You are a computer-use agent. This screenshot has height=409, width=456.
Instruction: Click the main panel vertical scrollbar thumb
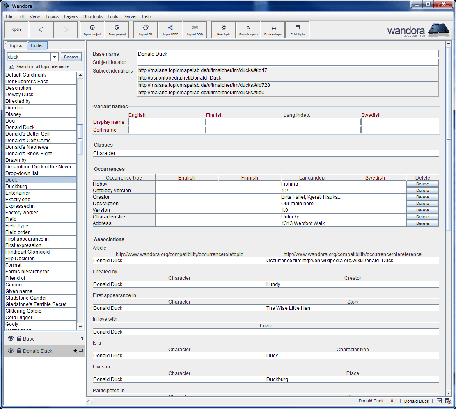click(449, 139)
